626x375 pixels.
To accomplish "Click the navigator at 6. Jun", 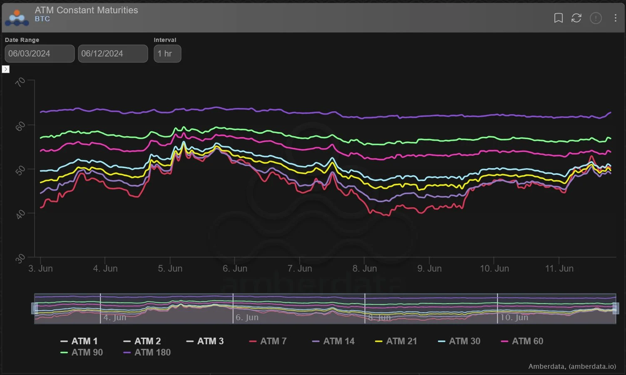I will [247, 317].
